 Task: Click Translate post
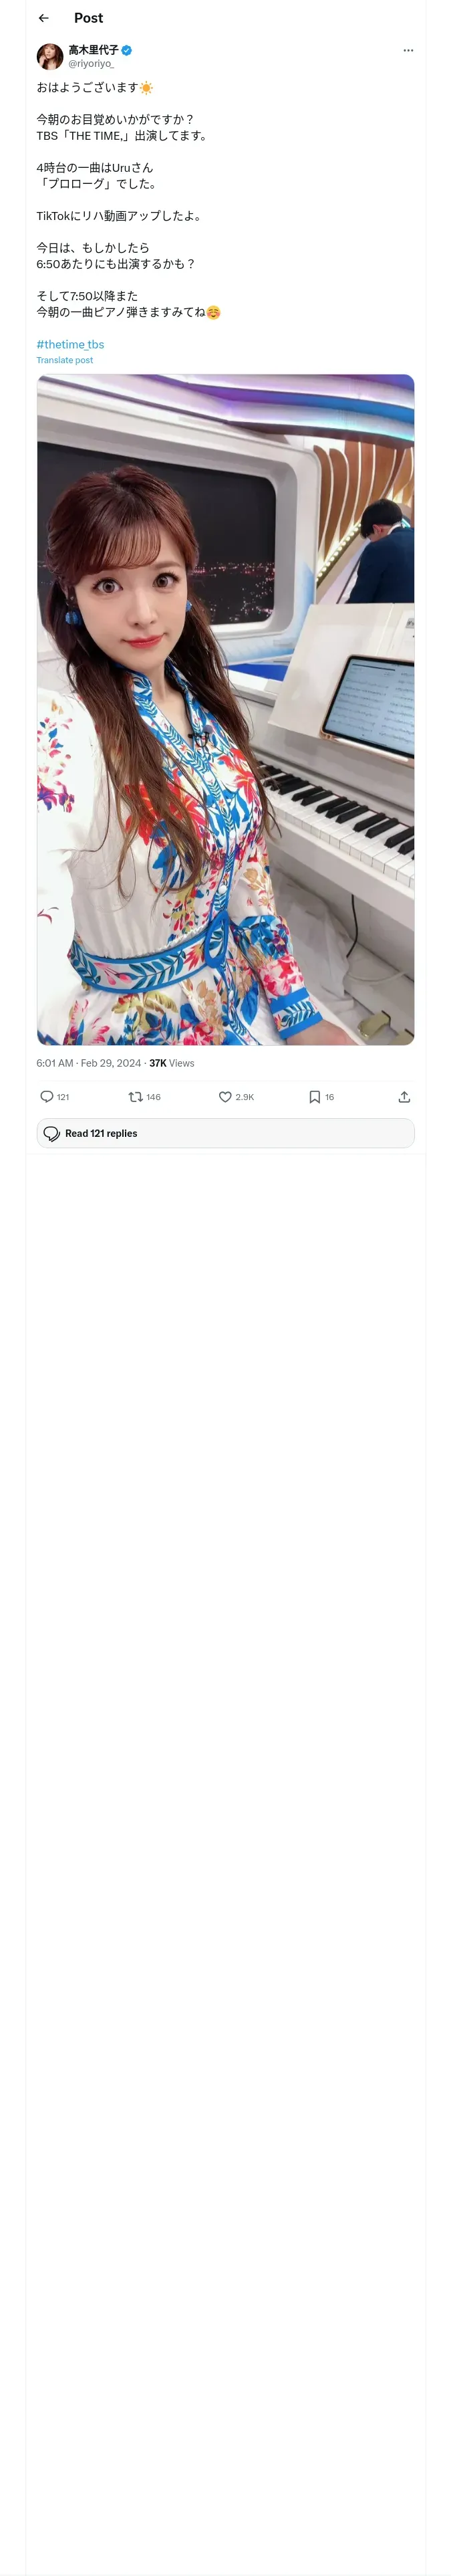(65, 360)
